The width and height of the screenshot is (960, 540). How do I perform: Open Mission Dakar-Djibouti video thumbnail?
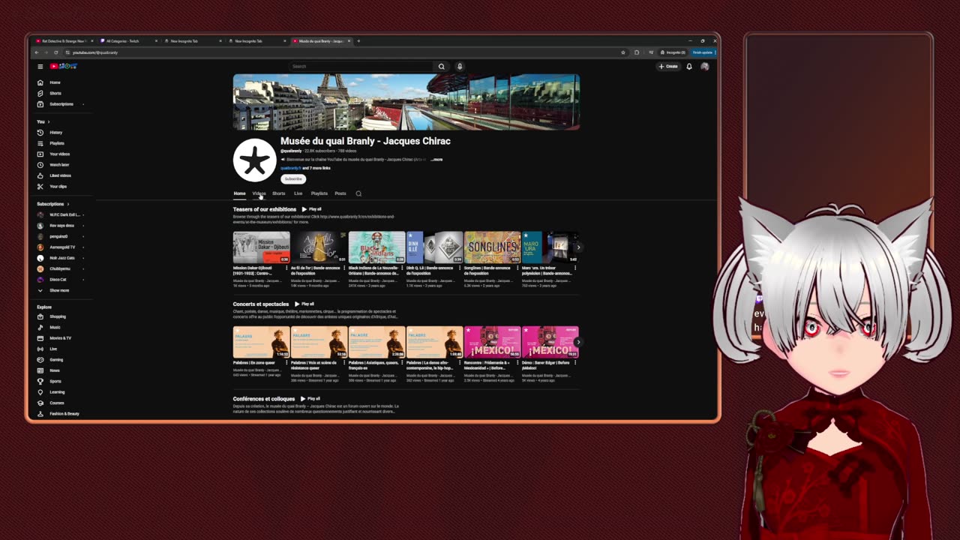(x=261, y=247)
